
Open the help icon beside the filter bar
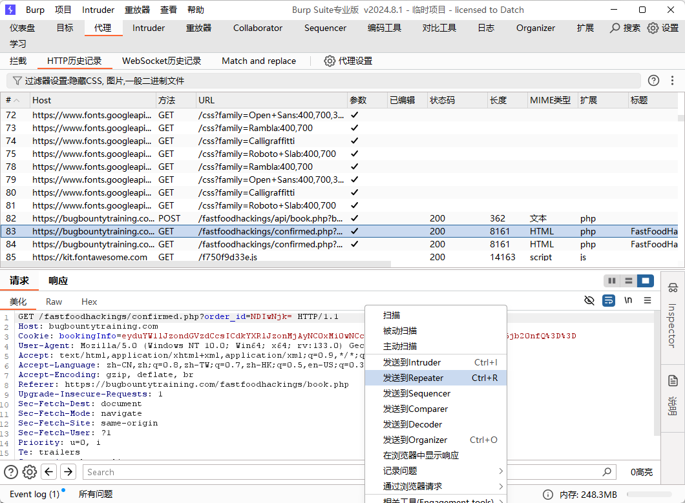click(x=653, y=80)
